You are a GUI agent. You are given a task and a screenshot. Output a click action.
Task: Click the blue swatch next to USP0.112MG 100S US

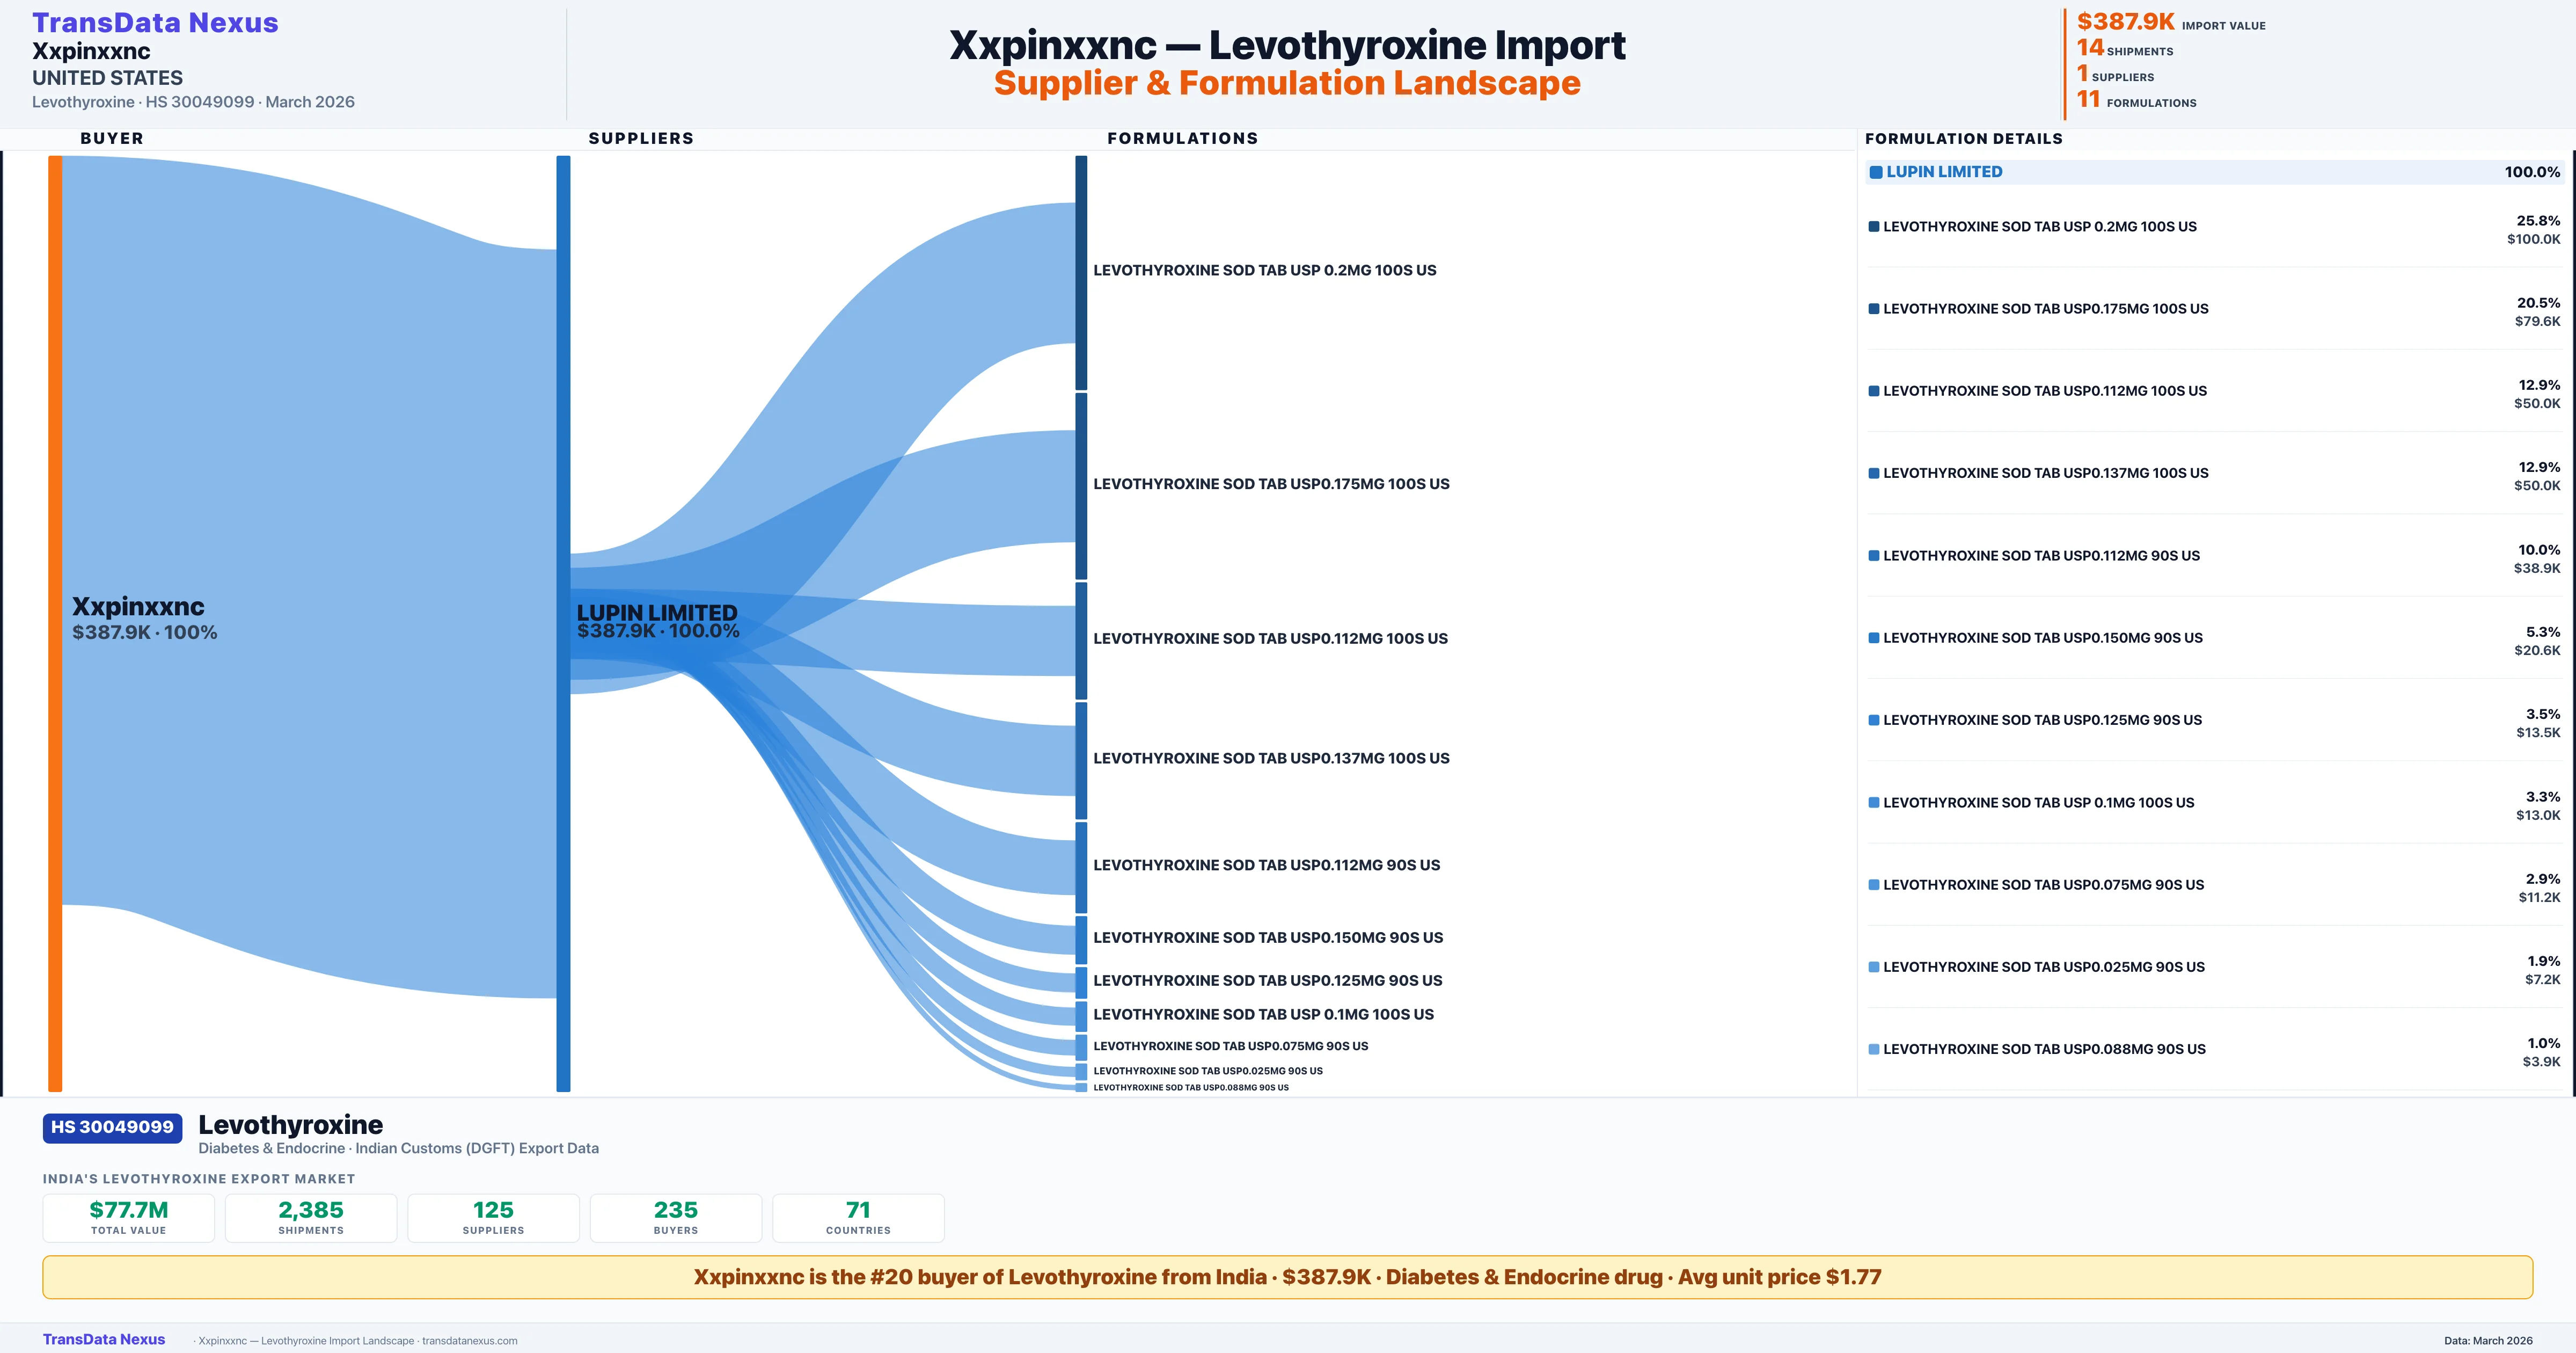[x=1874, y=390]
